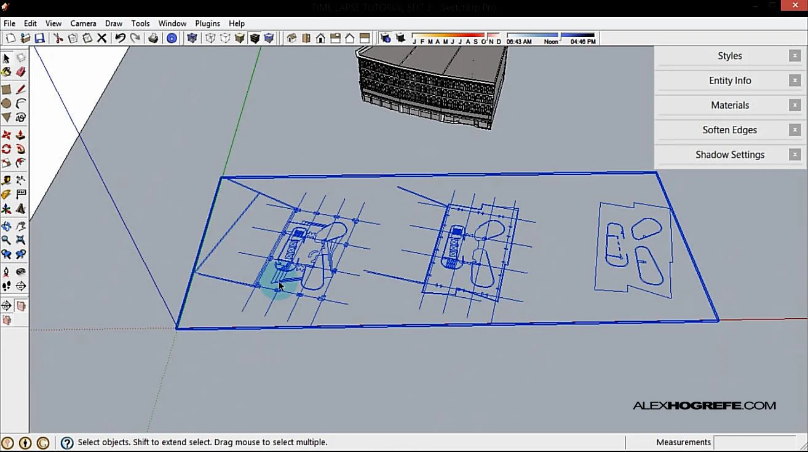Select the Axes tool
The image size is (808, 452).
tap(6, 208)
